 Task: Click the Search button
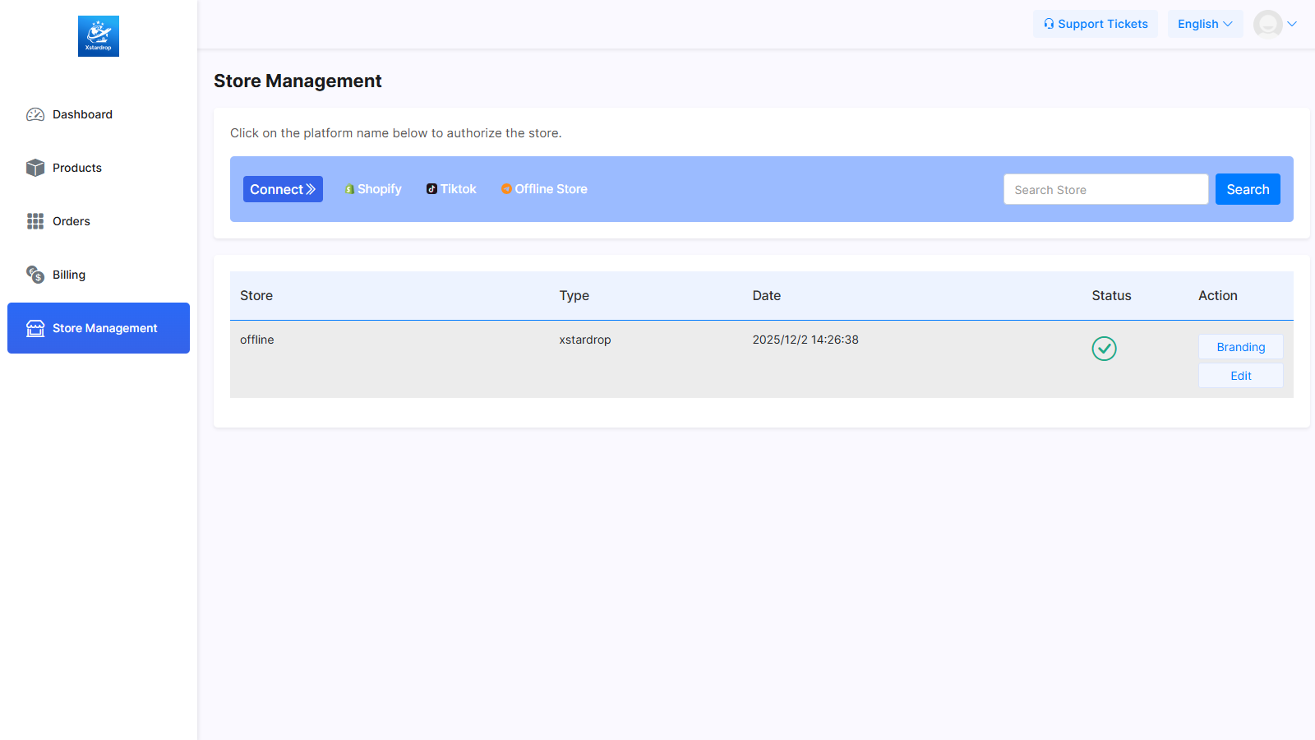point(1248,189)
